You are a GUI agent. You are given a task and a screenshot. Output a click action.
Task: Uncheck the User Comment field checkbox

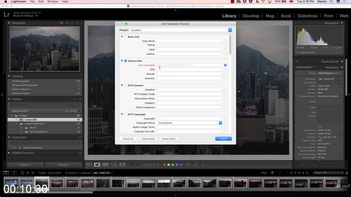pyautogui.click(x=225, y=65)
